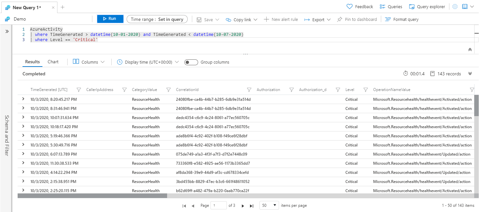Filter the OperationNameValue column

click(472, 90)
